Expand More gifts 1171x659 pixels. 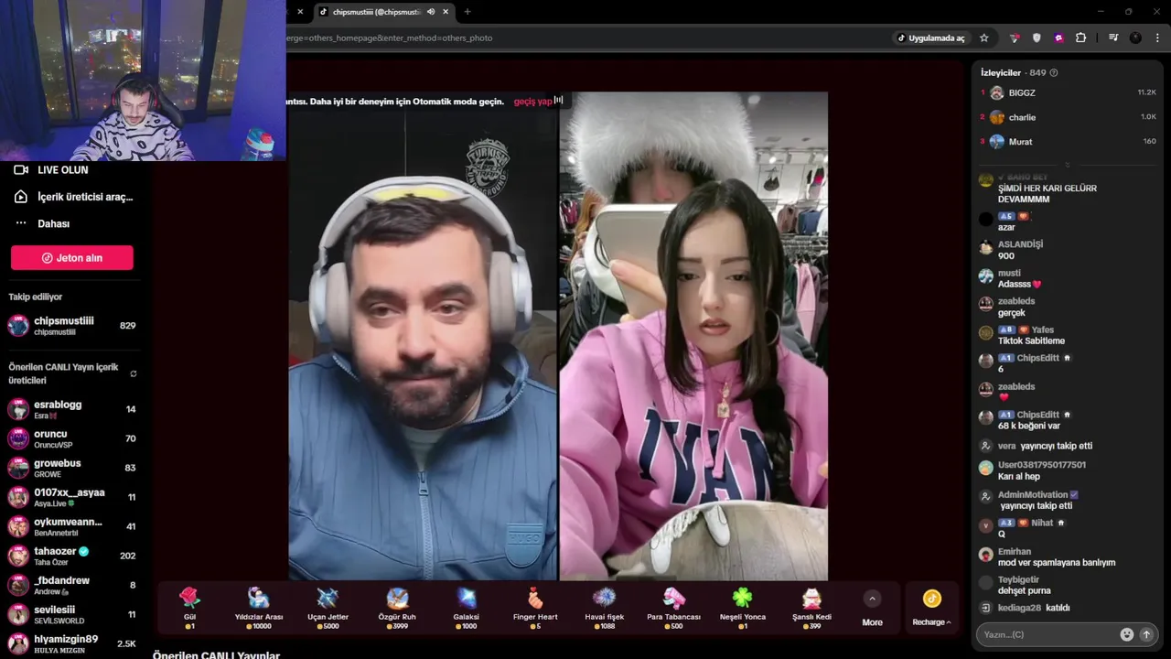point(872,609)
